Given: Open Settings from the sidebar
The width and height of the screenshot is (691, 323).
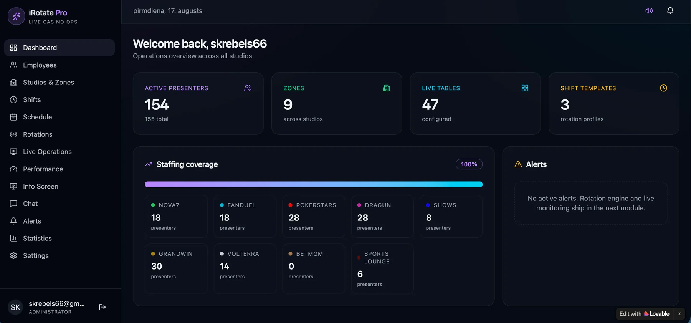Looking at the screenshot, I should tap(60, 255).
